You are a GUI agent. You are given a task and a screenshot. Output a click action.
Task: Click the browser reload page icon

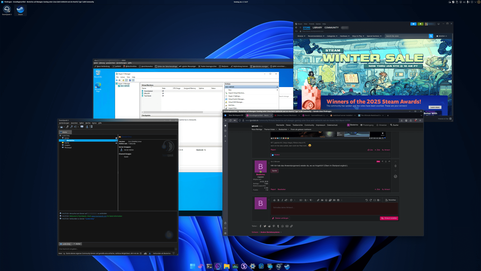tap(230, 120)
